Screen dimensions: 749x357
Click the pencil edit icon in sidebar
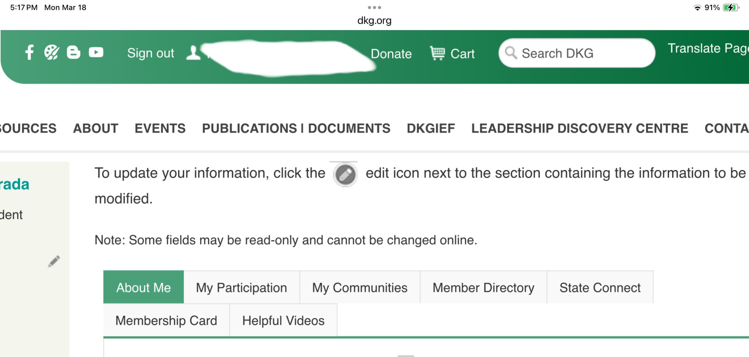click(x=54, y=261)
